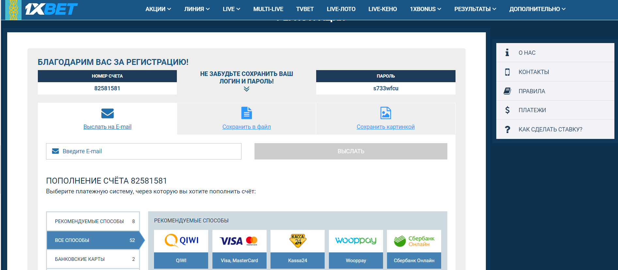
Task: Choose the Сбербанк Онлайн payment logo
Action: 414,241
